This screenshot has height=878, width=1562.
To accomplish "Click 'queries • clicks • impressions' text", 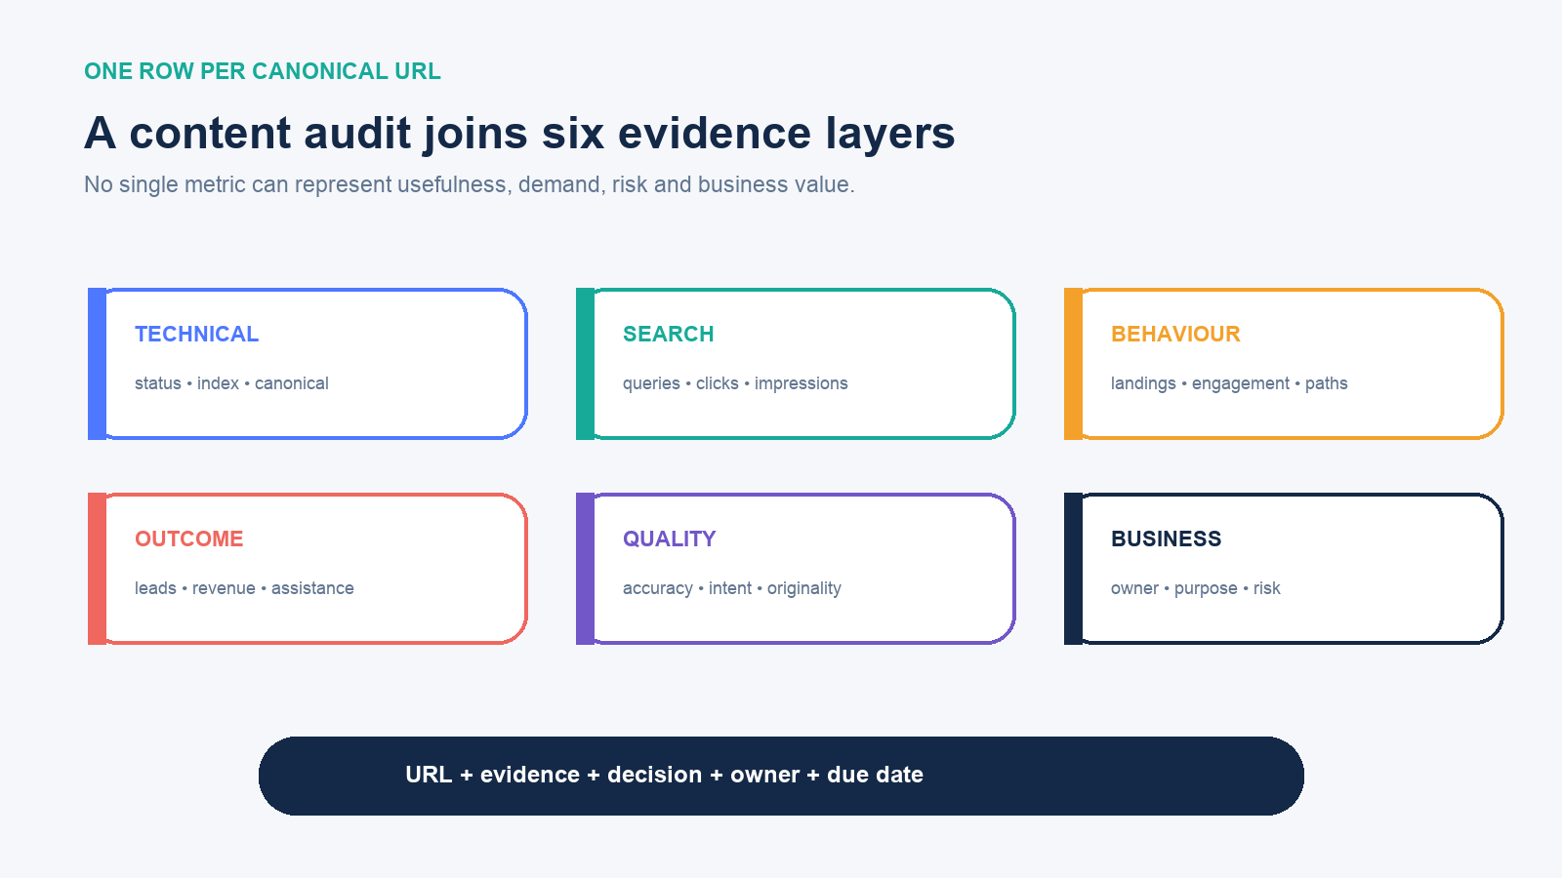I will (735, 383).
